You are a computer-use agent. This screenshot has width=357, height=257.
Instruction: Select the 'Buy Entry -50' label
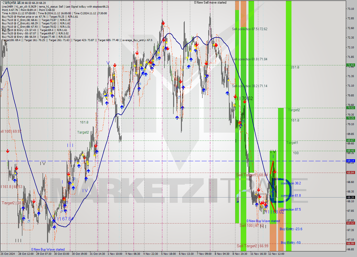coord(291,243)
